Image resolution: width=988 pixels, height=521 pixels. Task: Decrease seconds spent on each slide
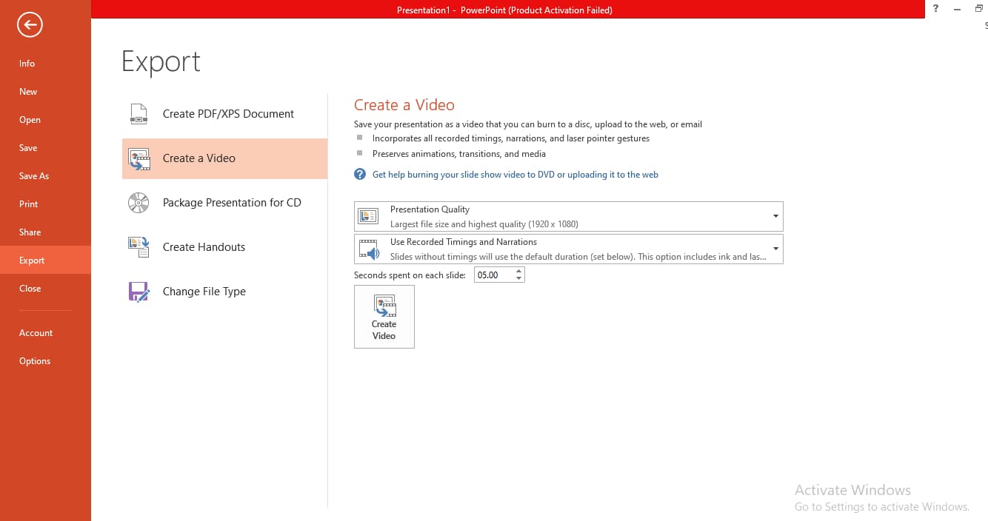coord(518,279)
